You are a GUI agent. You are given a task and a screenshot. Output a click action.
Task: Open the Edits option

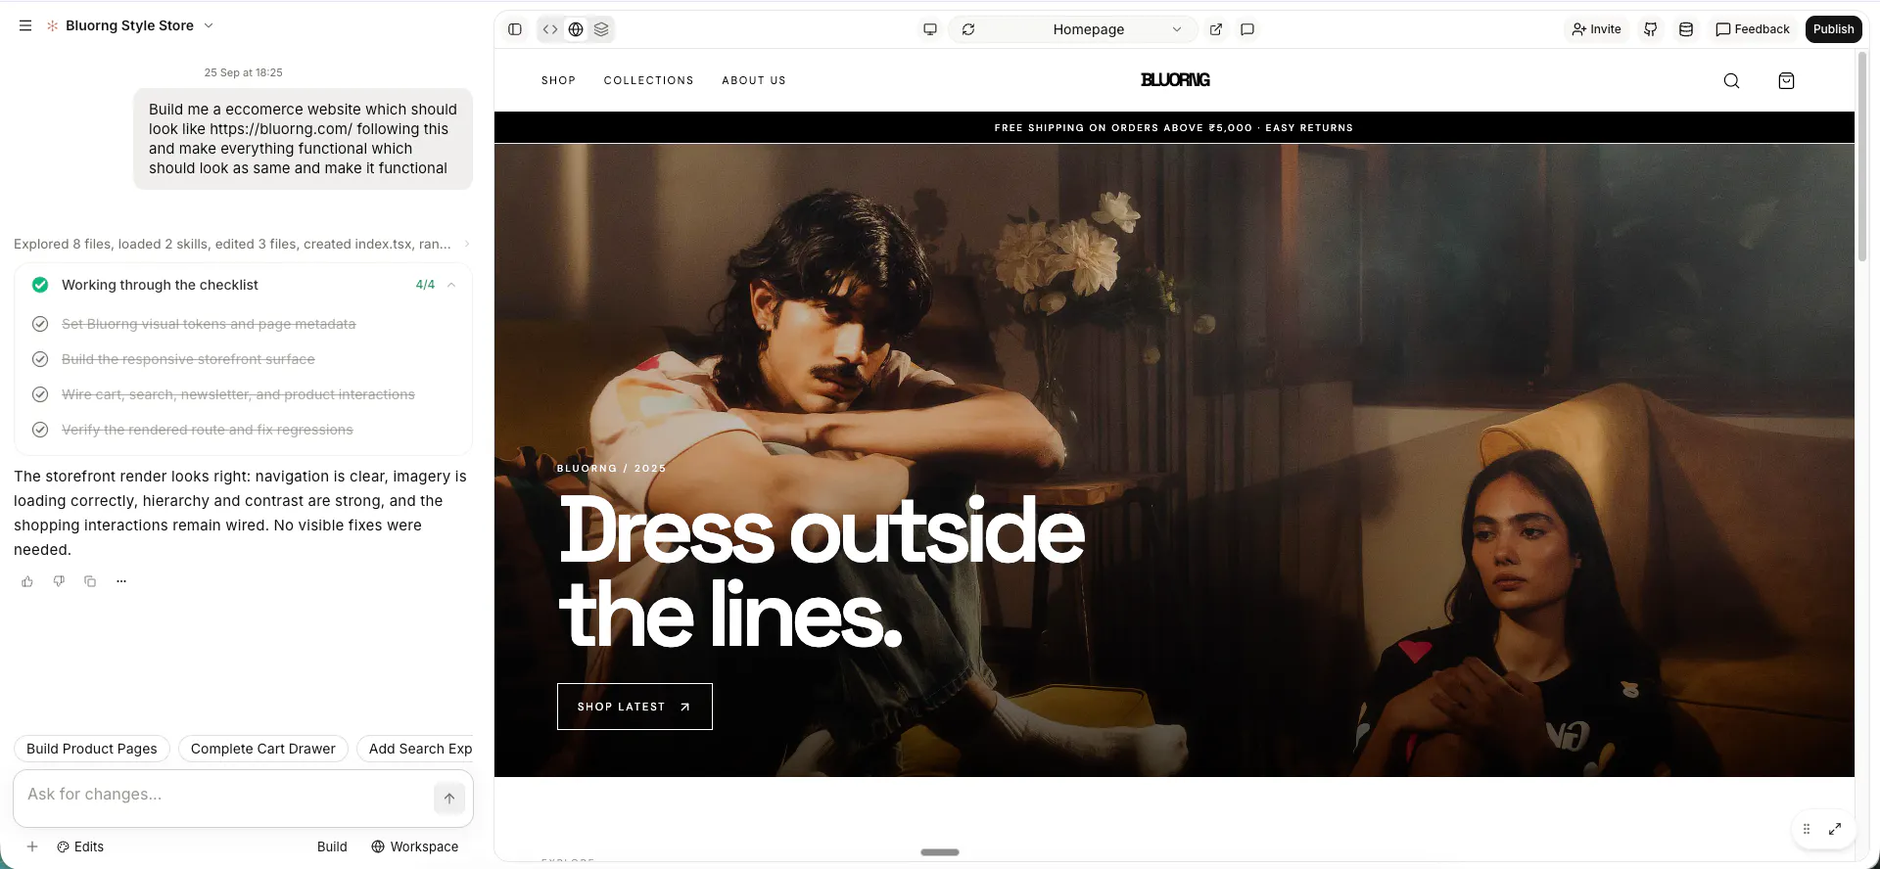pos(80,846)
